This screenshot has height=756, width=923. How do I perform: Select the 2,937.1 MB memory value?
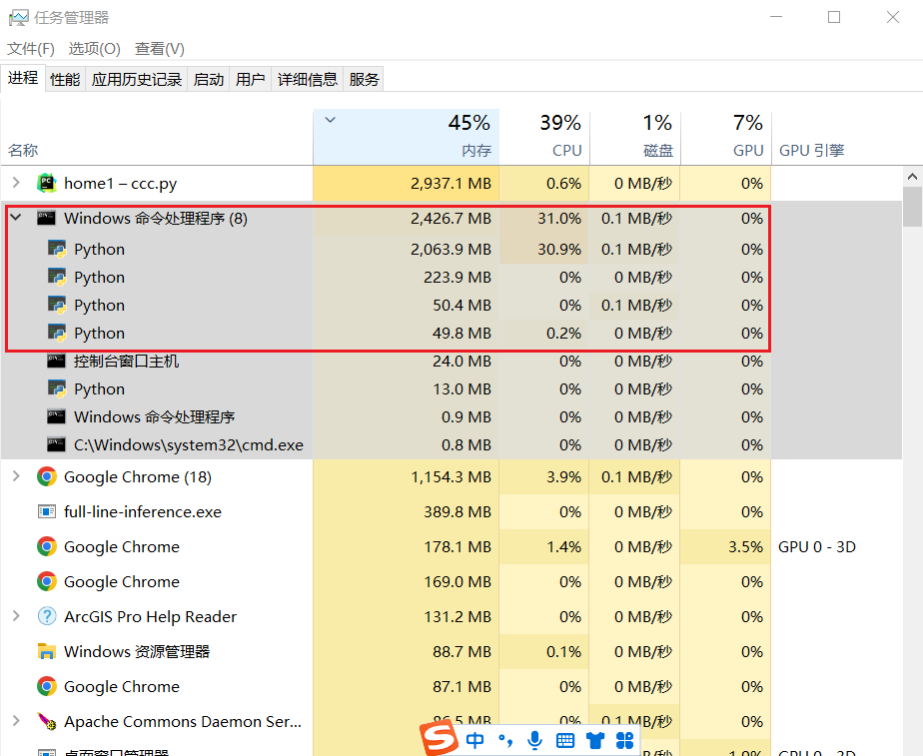451,184
